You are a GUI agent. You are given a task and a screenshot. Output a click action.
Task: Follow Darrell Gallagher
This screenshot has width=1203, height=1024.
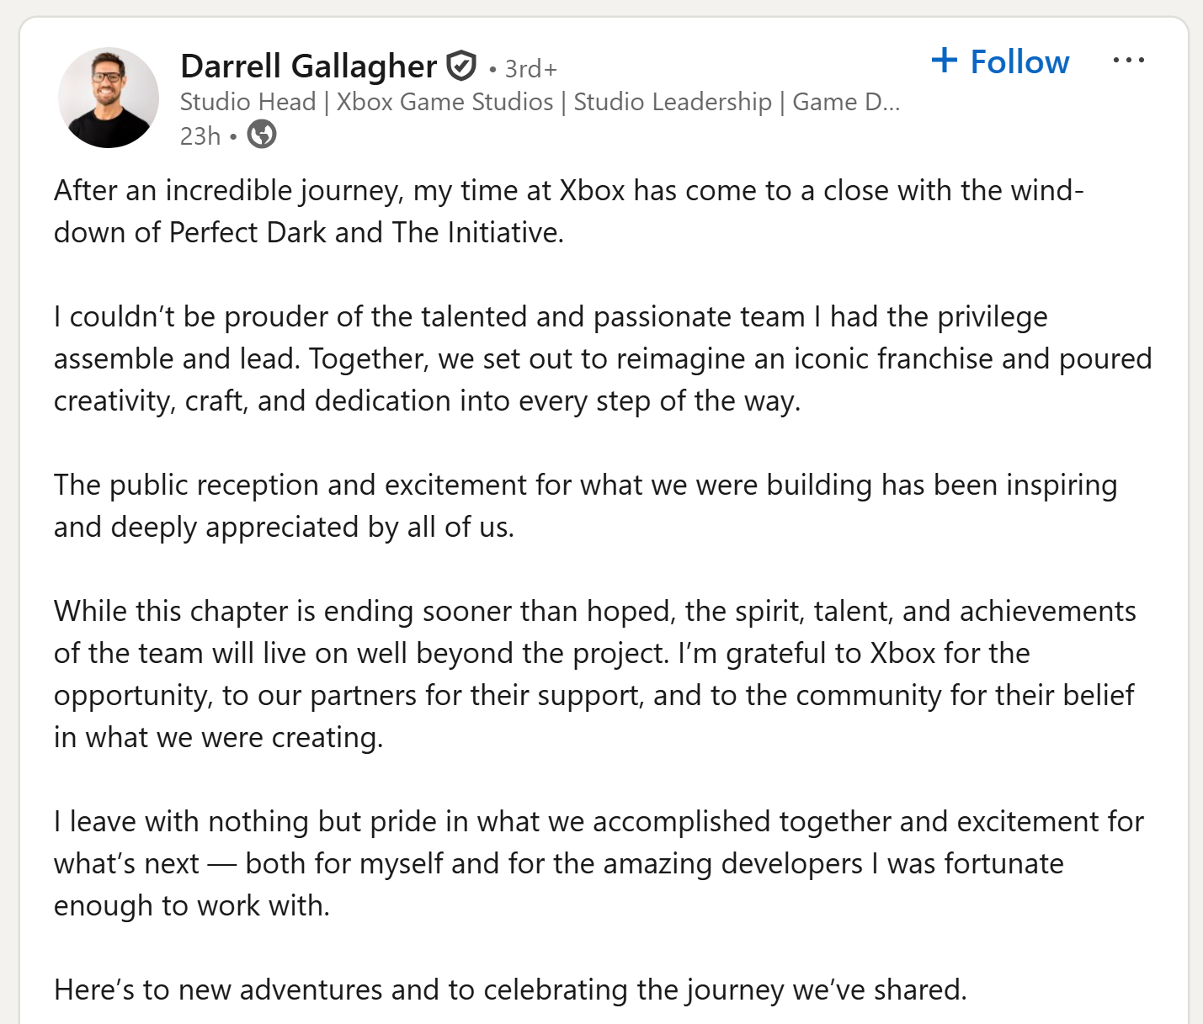[1000, 61]
